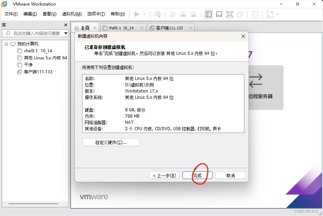323x216 pixels.
Task: Close the rhel9.1 10_14 tab
Action: 142,28
